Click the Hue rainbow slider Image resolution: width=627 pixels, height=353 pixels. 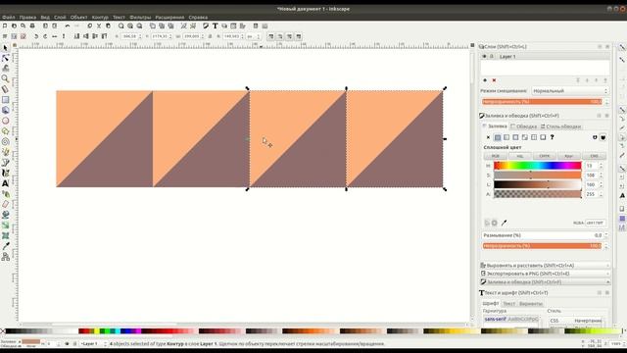538,166
